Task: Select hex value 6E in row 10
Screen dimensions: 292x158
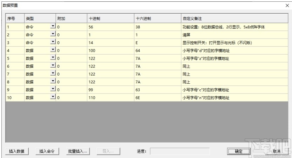Action: point(158,97)
